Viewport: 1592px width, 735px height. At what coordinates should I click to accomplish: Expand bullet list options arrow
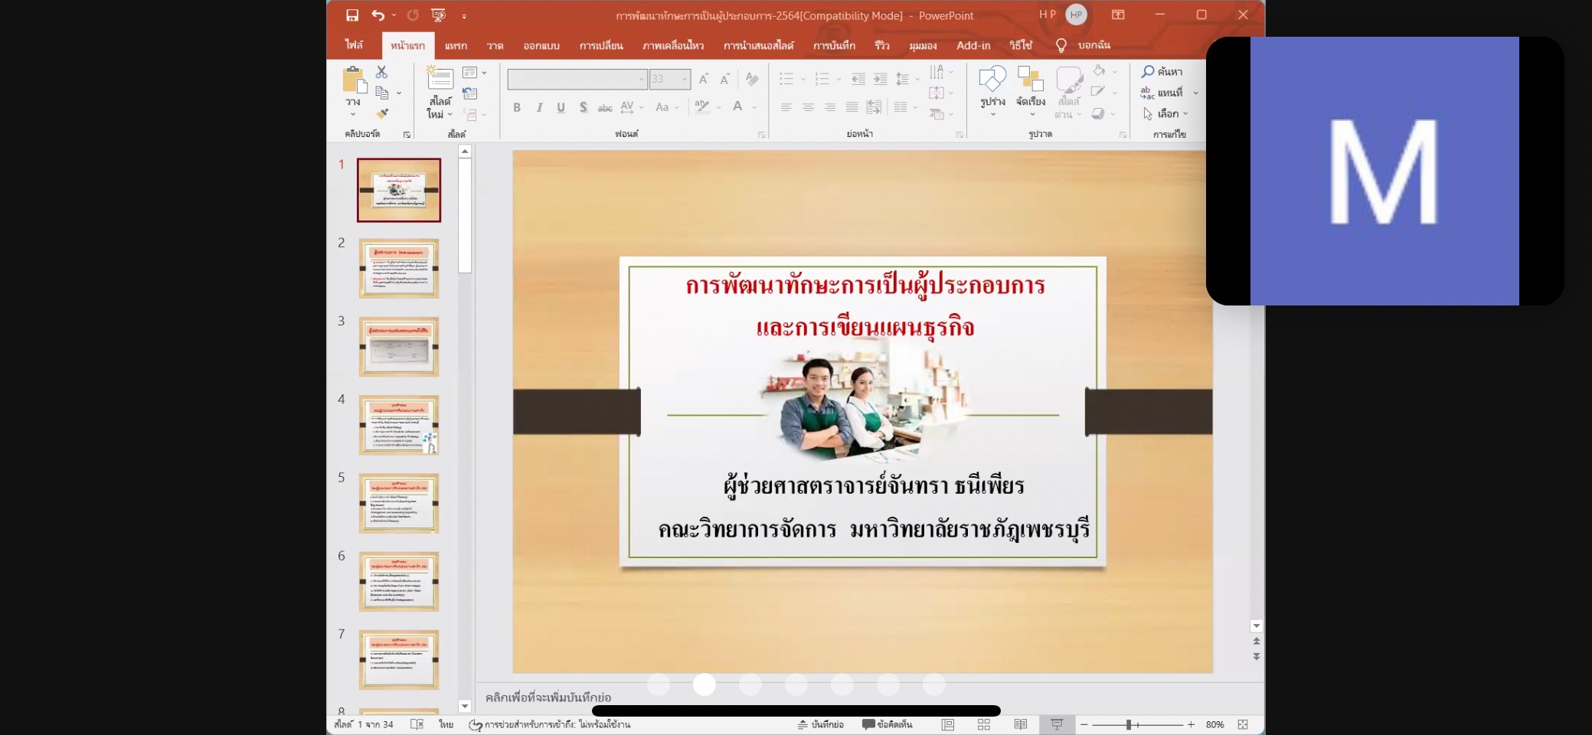[803, 79]
